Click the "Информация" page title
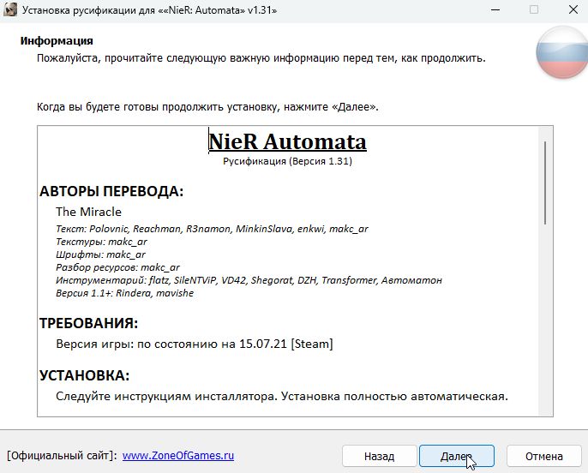Screen dimensions: 588x473 (57, 41)
